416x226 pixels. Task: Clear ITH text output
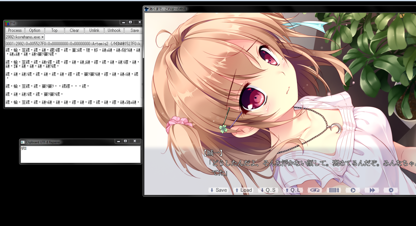74,30
